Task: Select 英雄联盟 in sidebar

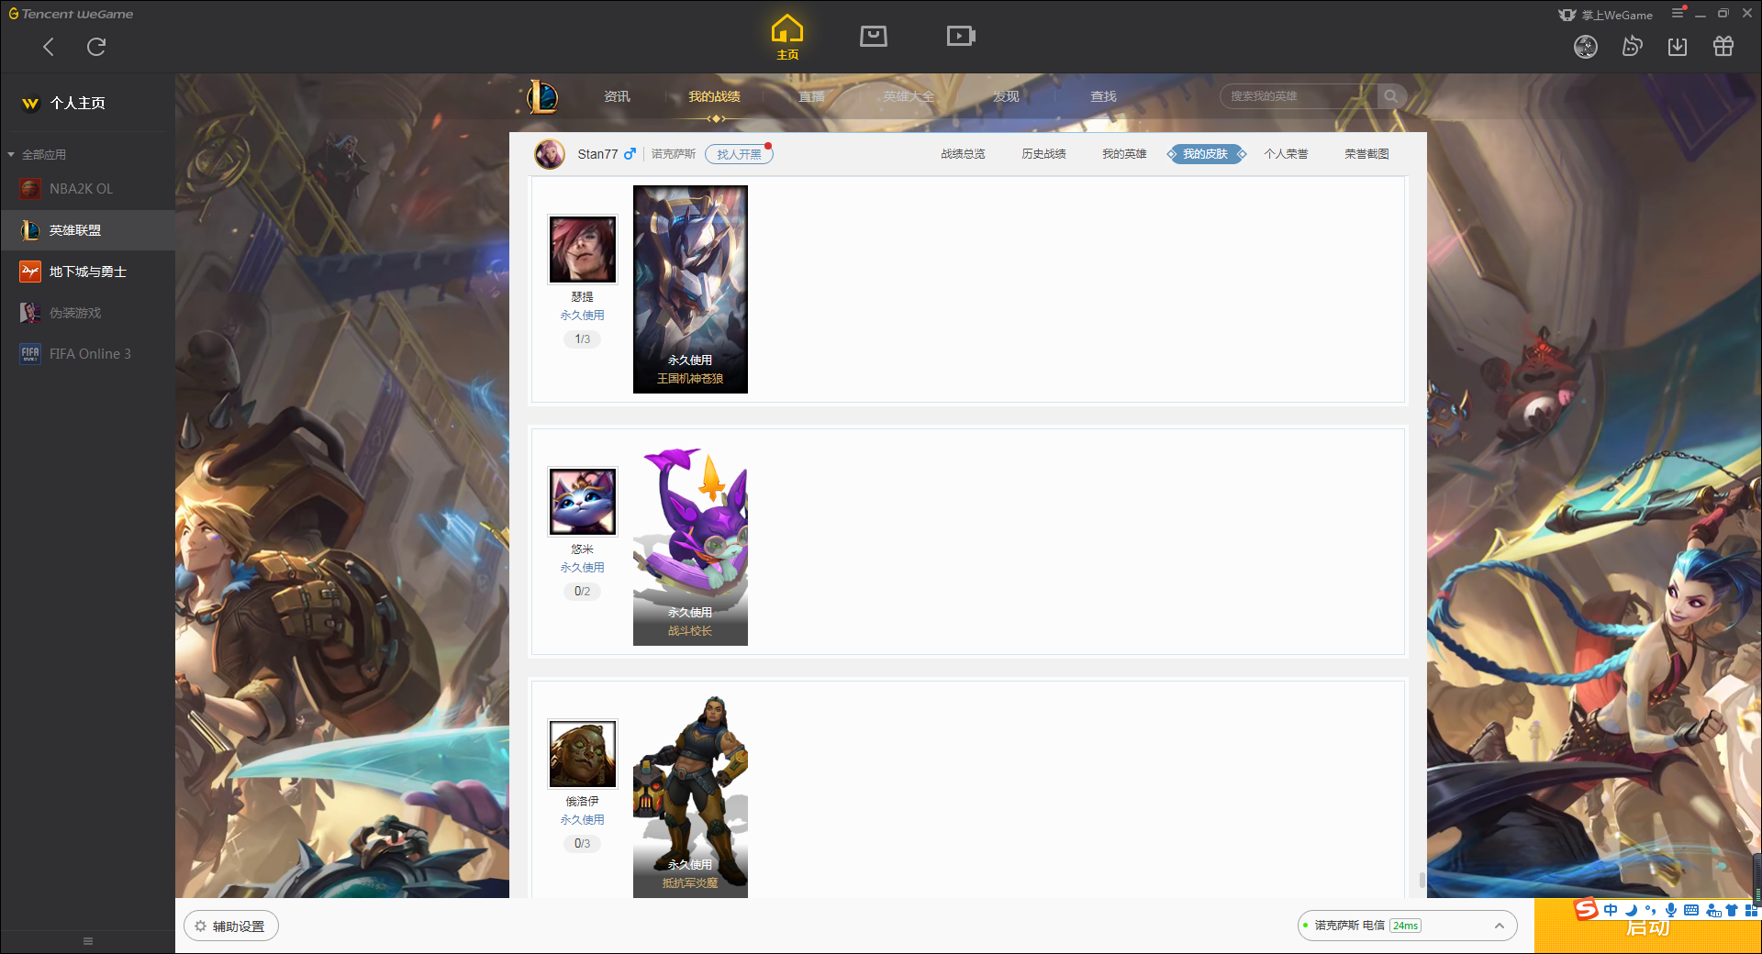Action: tap(87, 230)
